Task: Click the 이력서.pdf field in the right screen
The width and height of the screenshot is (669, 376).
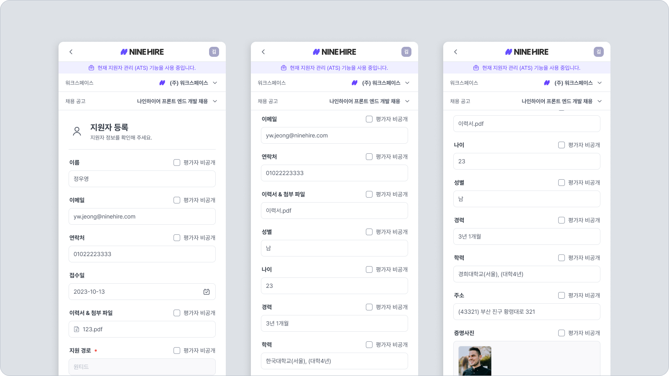Action: click(x=527, y=124)
